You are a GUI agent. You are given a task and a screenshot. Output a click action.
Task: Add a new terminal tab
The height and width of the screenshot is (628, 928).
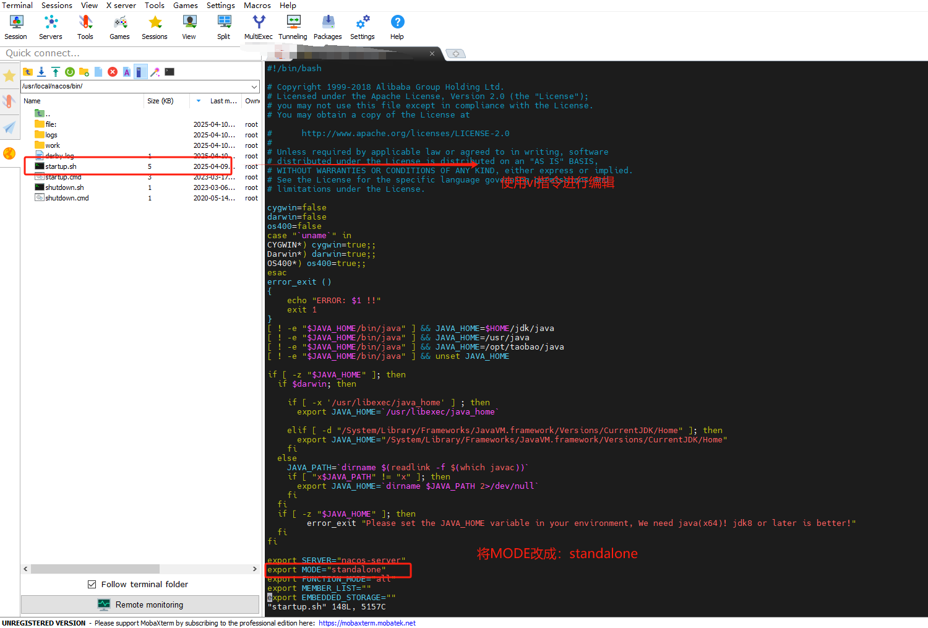coord(456,54)
